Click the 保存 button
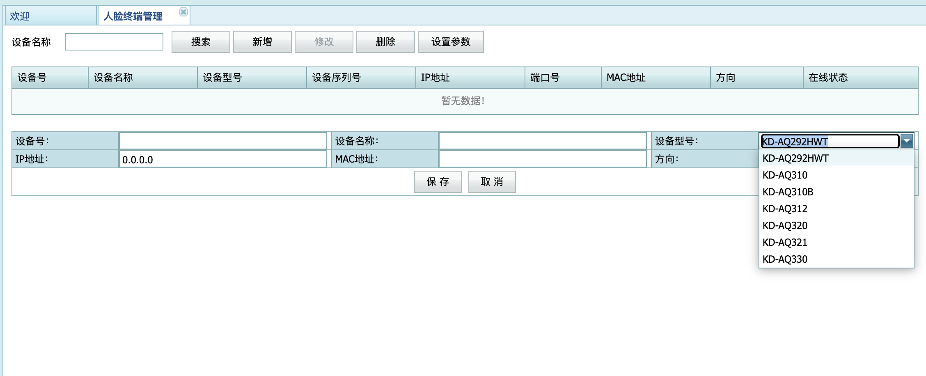 pyautogui.click(x=438, y=182)
